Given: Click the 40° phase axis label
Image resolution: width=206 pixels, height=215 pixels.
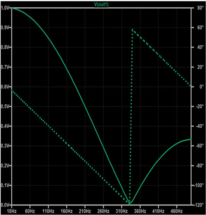Looking at the screenshot, I should [x=200, y=47].
